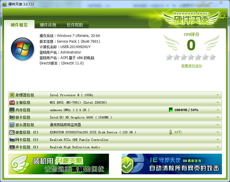Click the 硬盘信息 (2) label
230x182 pixels.
click(x=27, y=132)
